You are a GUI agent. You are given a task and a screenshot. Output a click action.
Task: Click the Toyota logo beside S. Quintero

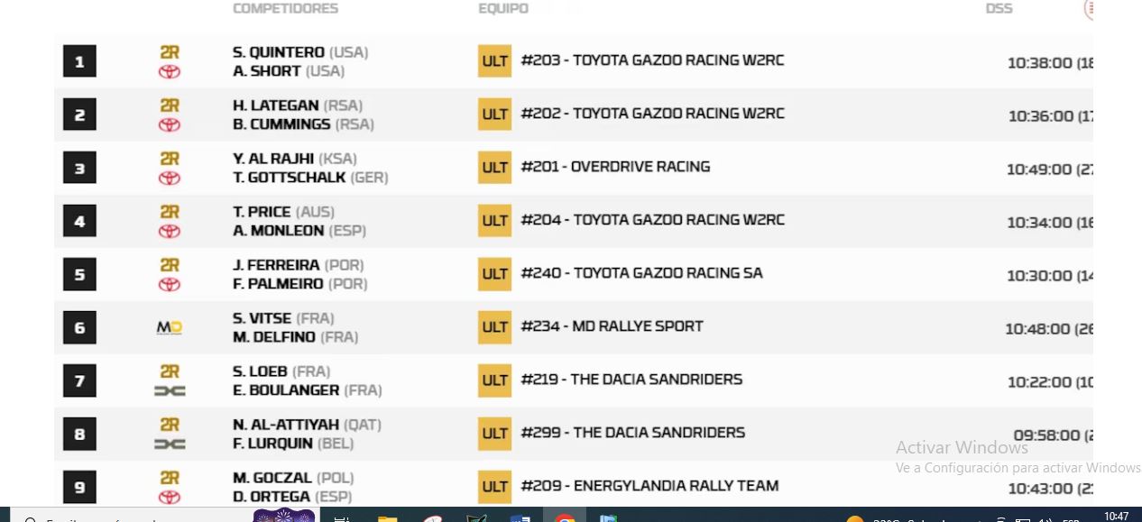click(x=170, y=72)
